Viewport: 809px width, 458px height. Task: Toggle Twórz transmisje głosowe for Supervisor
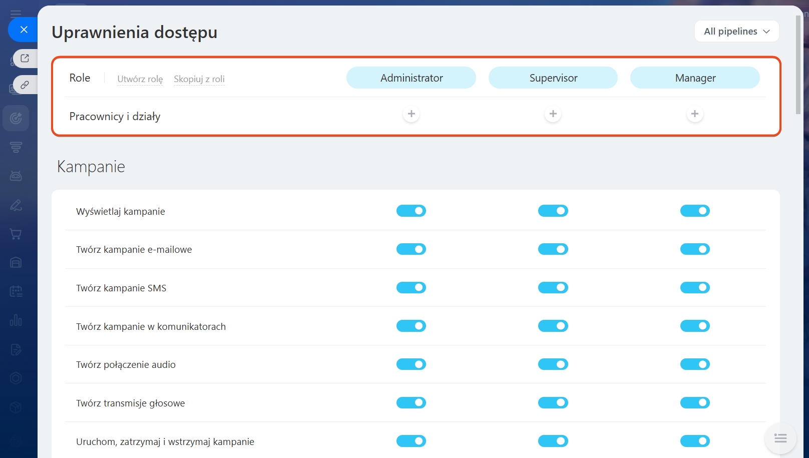[x=553, y=402]
